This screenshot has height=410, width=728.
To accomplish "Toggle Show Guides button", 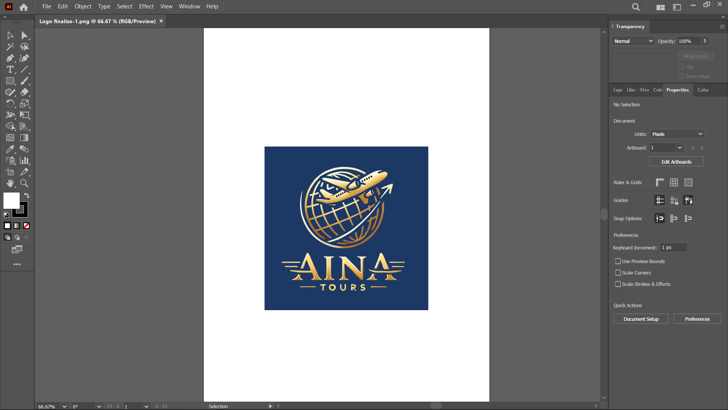I will click(x=660, y=200).
